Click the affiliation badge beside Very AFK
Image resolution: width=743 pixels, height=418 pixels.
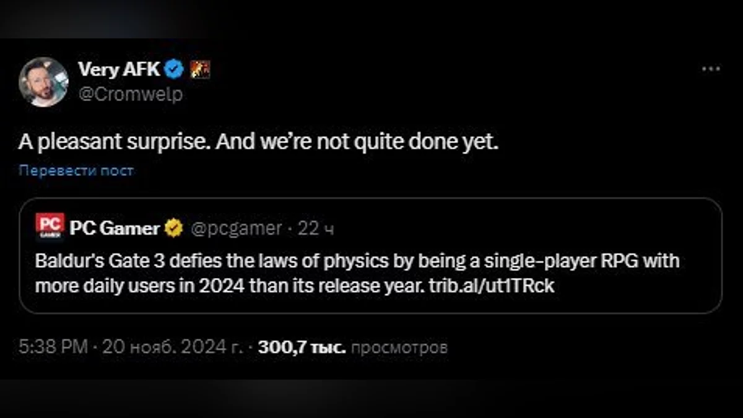click(x=199, y=70)
